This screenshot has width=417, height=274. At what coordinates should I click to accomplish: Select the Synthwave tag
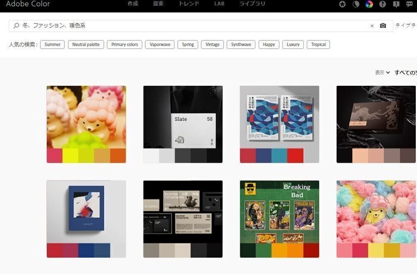tap(241, 45)
